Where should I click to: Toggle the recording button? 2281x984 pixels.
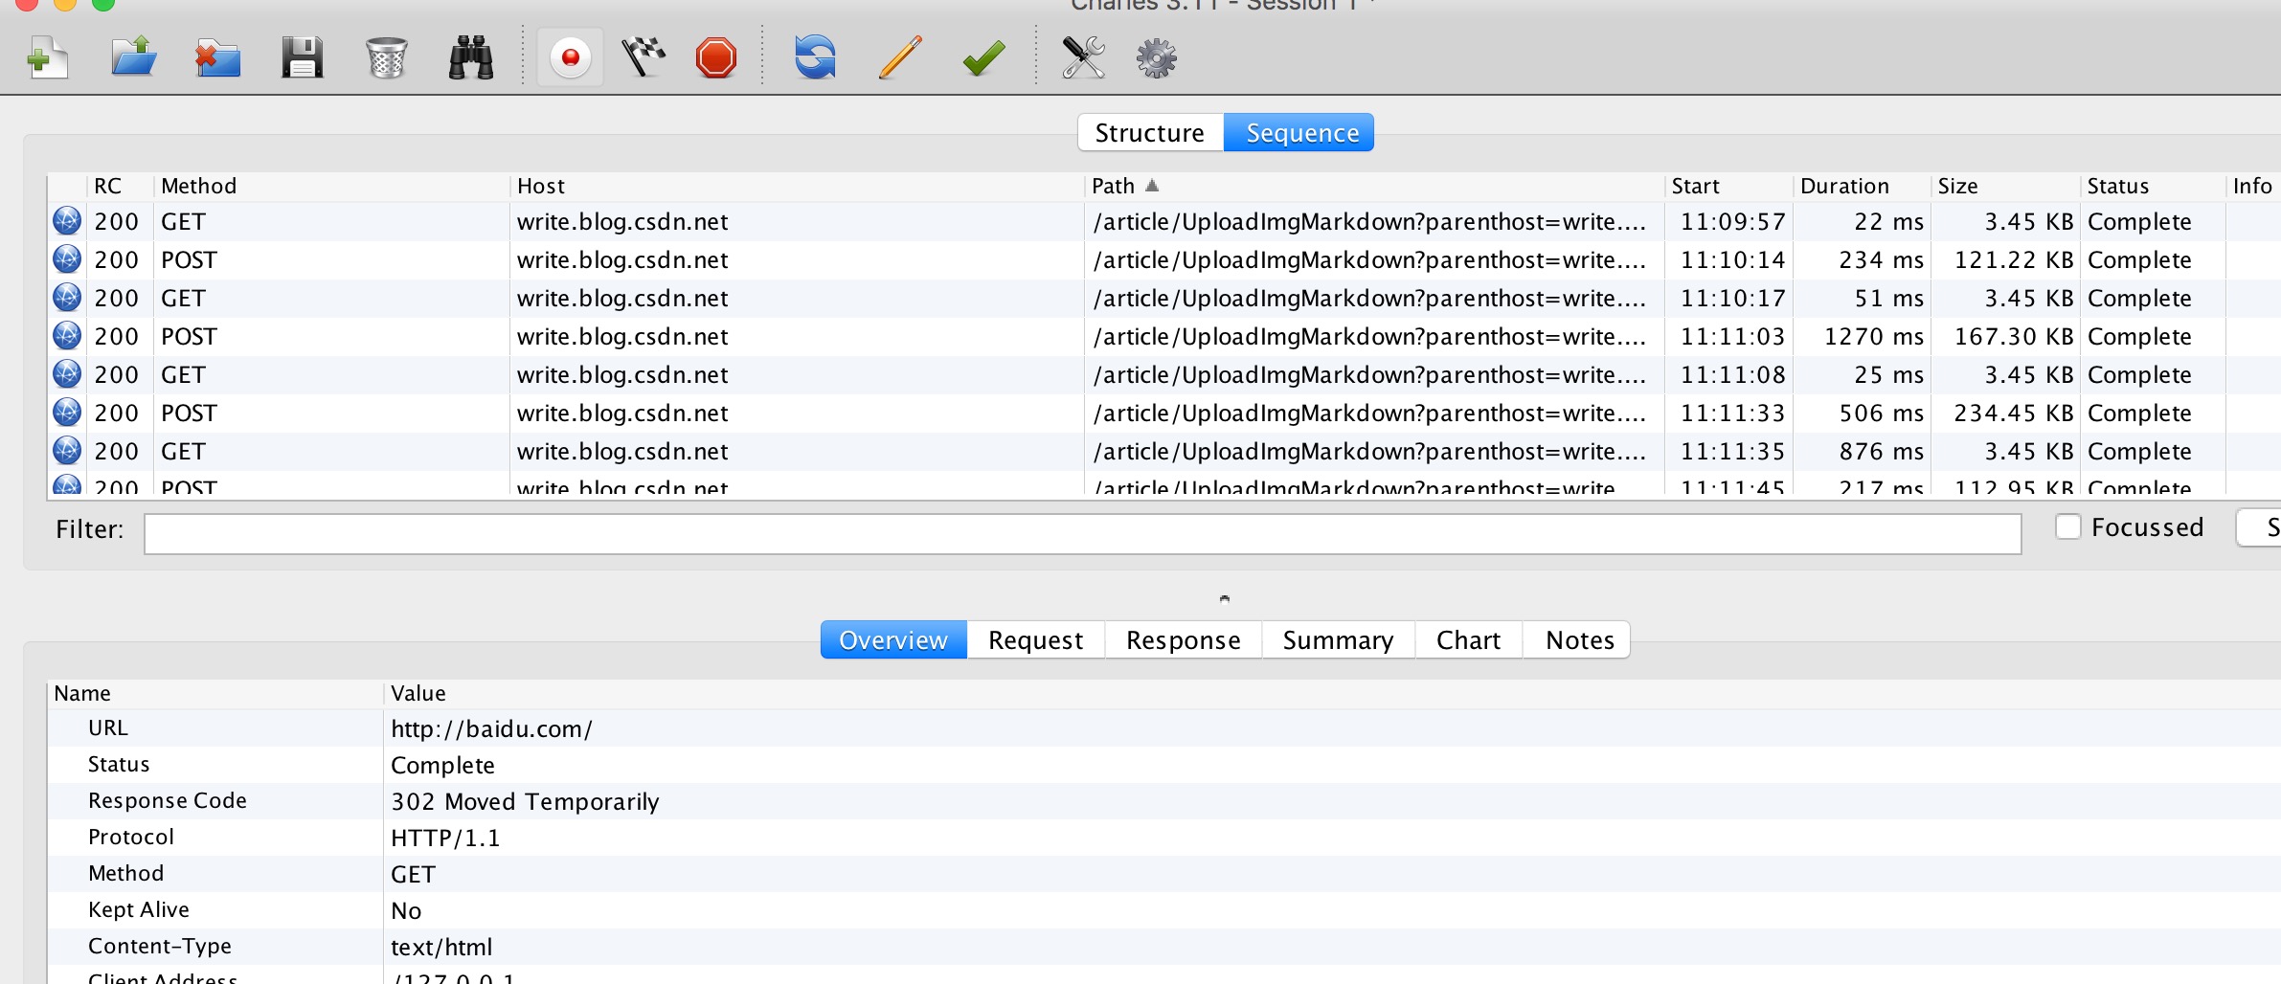571,57
